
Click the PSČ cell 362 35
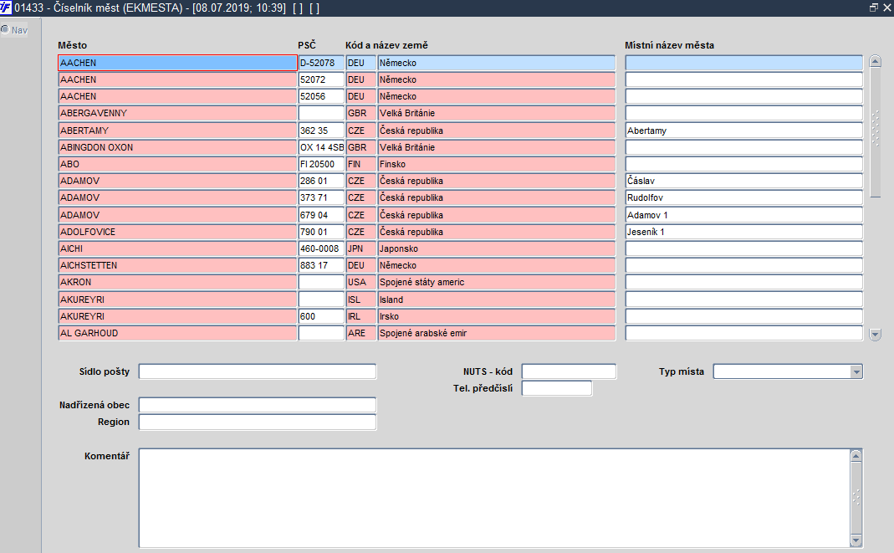321,131
